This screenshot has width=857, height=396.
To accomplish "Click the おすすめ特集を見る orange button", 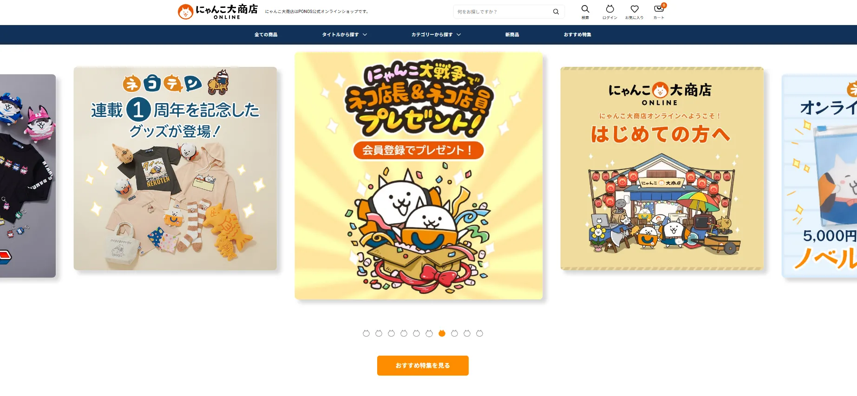I will tap(423, 366).
